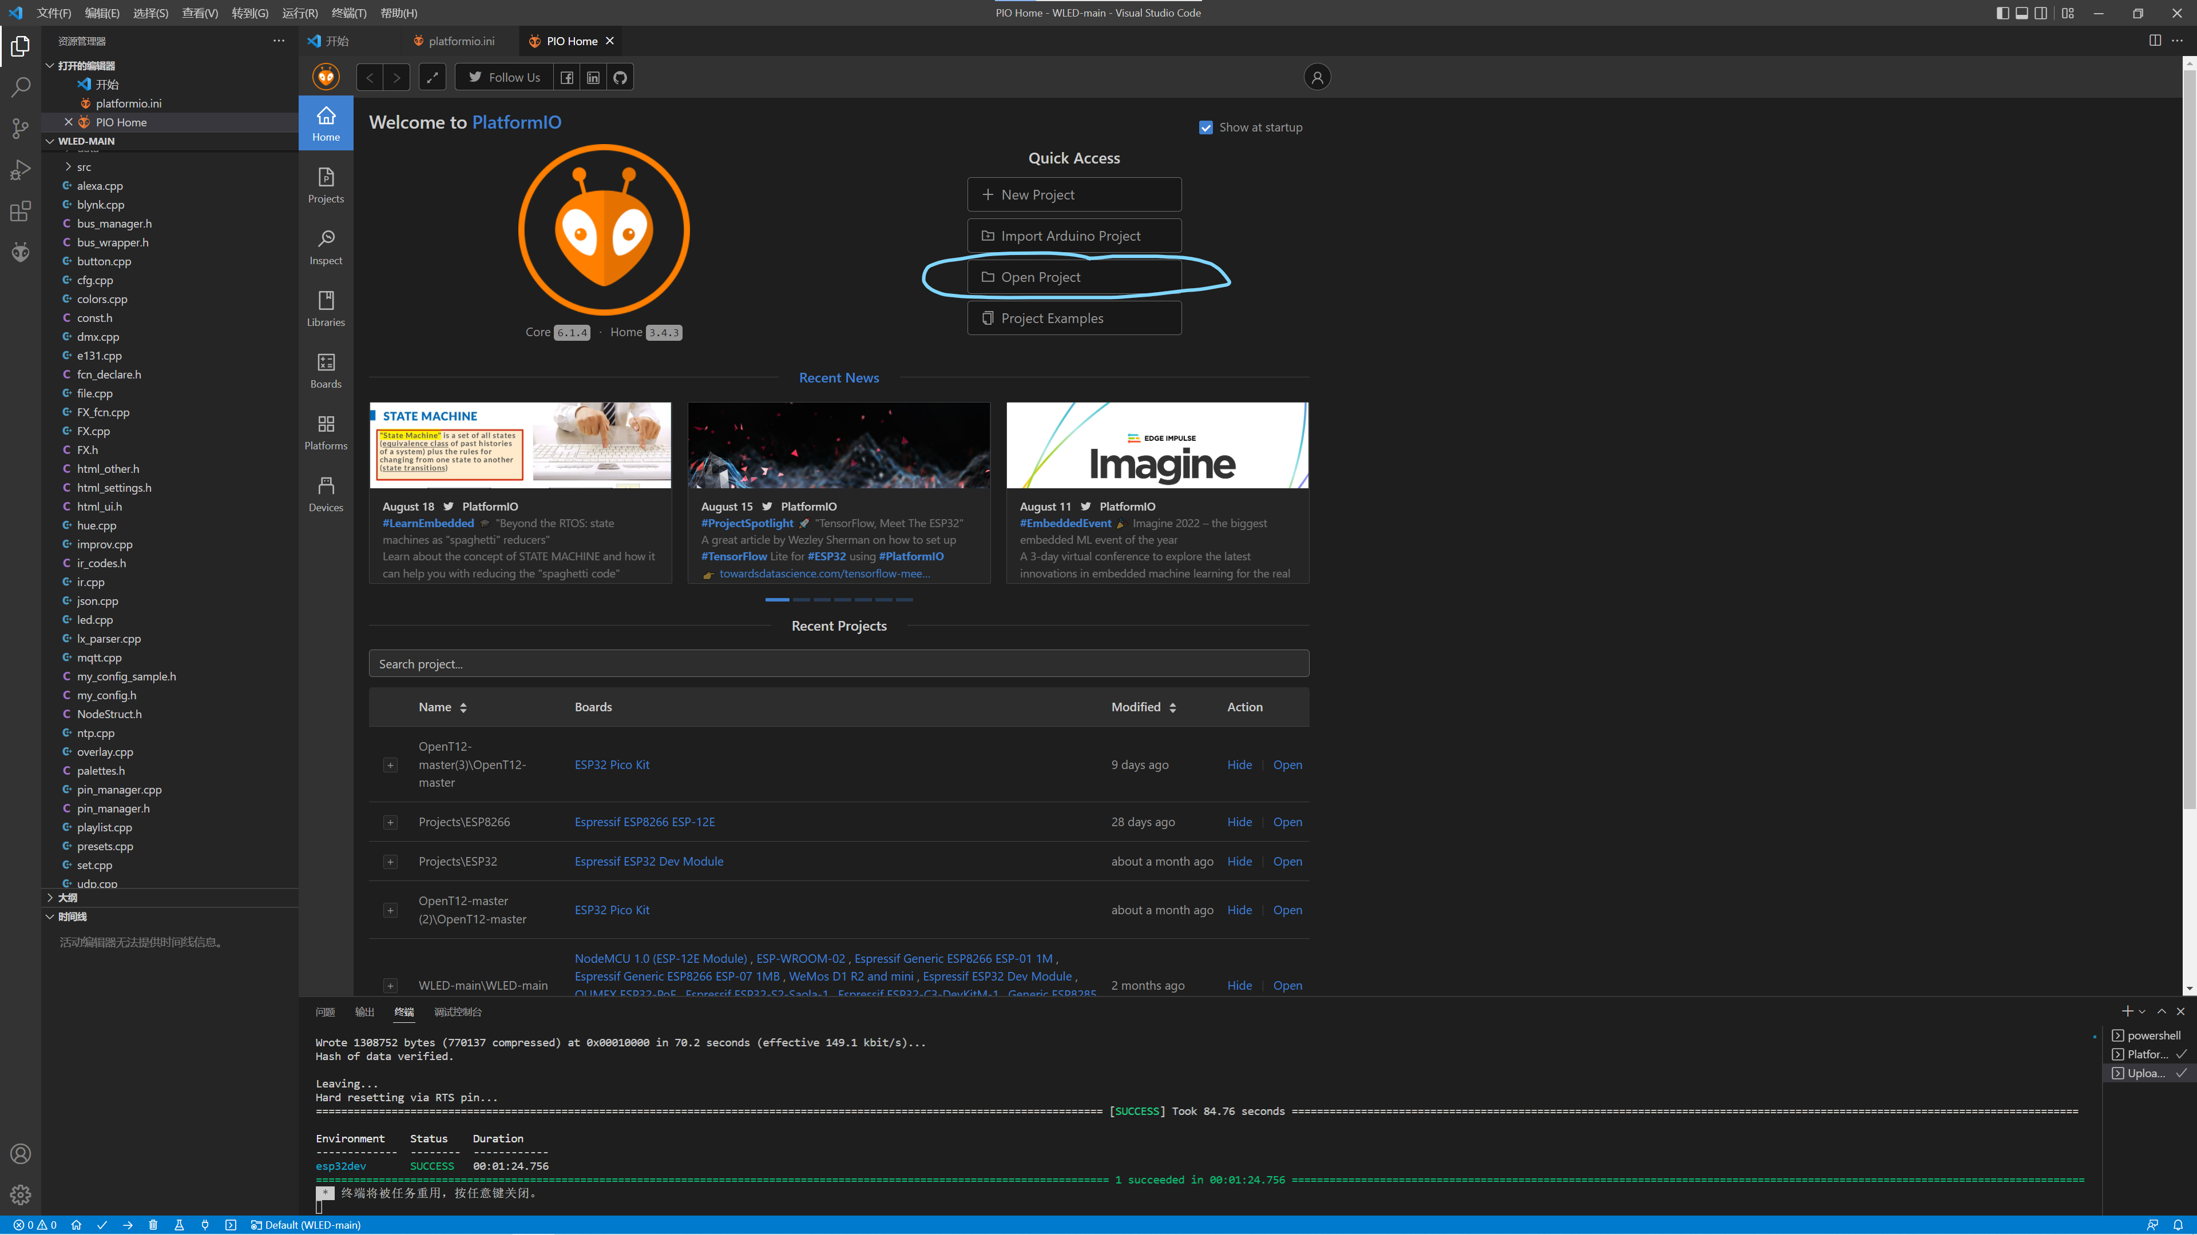Open the Libraries section in the PIO sidebar
The image size is (2197, 1235).
click(326, 308)
